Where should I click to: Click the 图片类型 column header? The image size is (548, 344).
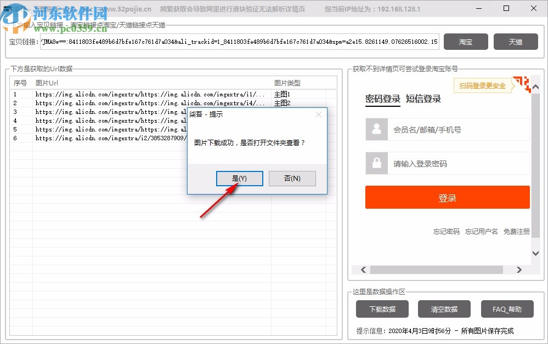click(287, 83)
